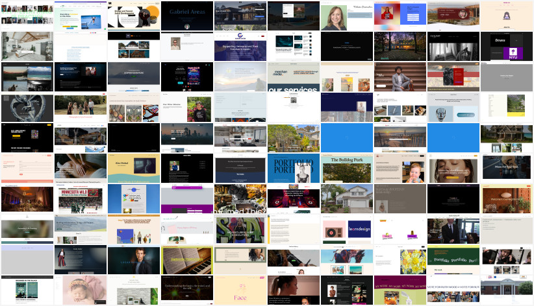Select the tan stone house with trees thumbnail
534x306 pixels.
[294, 137]
